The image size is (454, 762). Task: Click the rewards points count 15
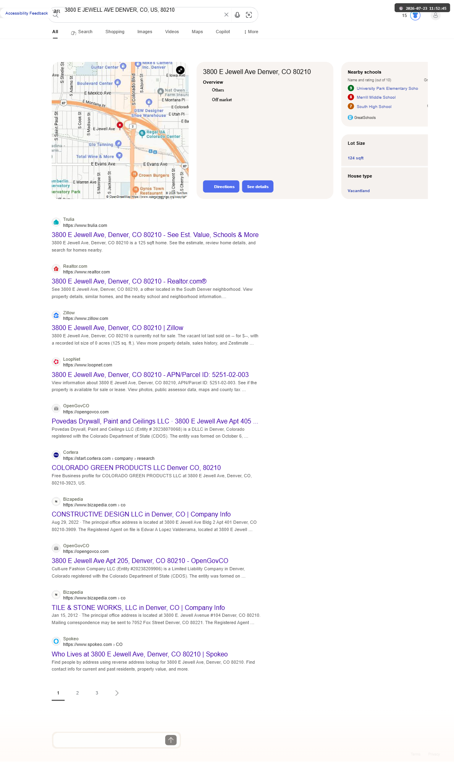click(x=404, y=16)
